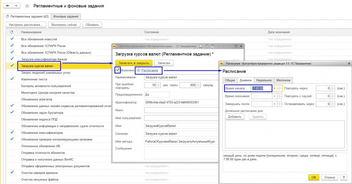This screenshot has width=352, height=184.
Task: Click the forward navigation arrow
Action: [x=16, y=6]
